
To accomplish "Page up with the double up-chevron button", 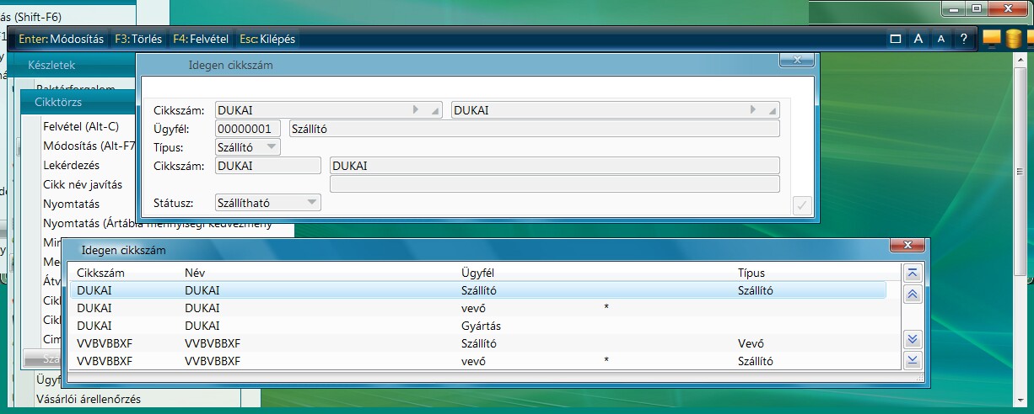I will point(912,295).
